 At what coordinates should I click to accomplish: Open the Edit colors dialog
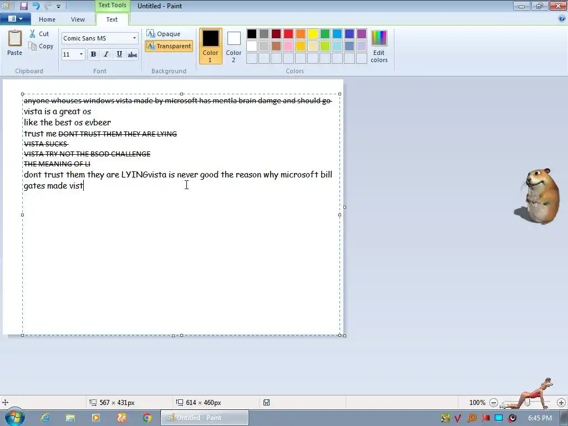(379, 47)
